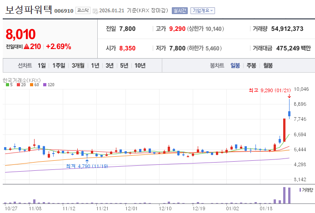Click the 12/19 date axis label

coord(199,208)
